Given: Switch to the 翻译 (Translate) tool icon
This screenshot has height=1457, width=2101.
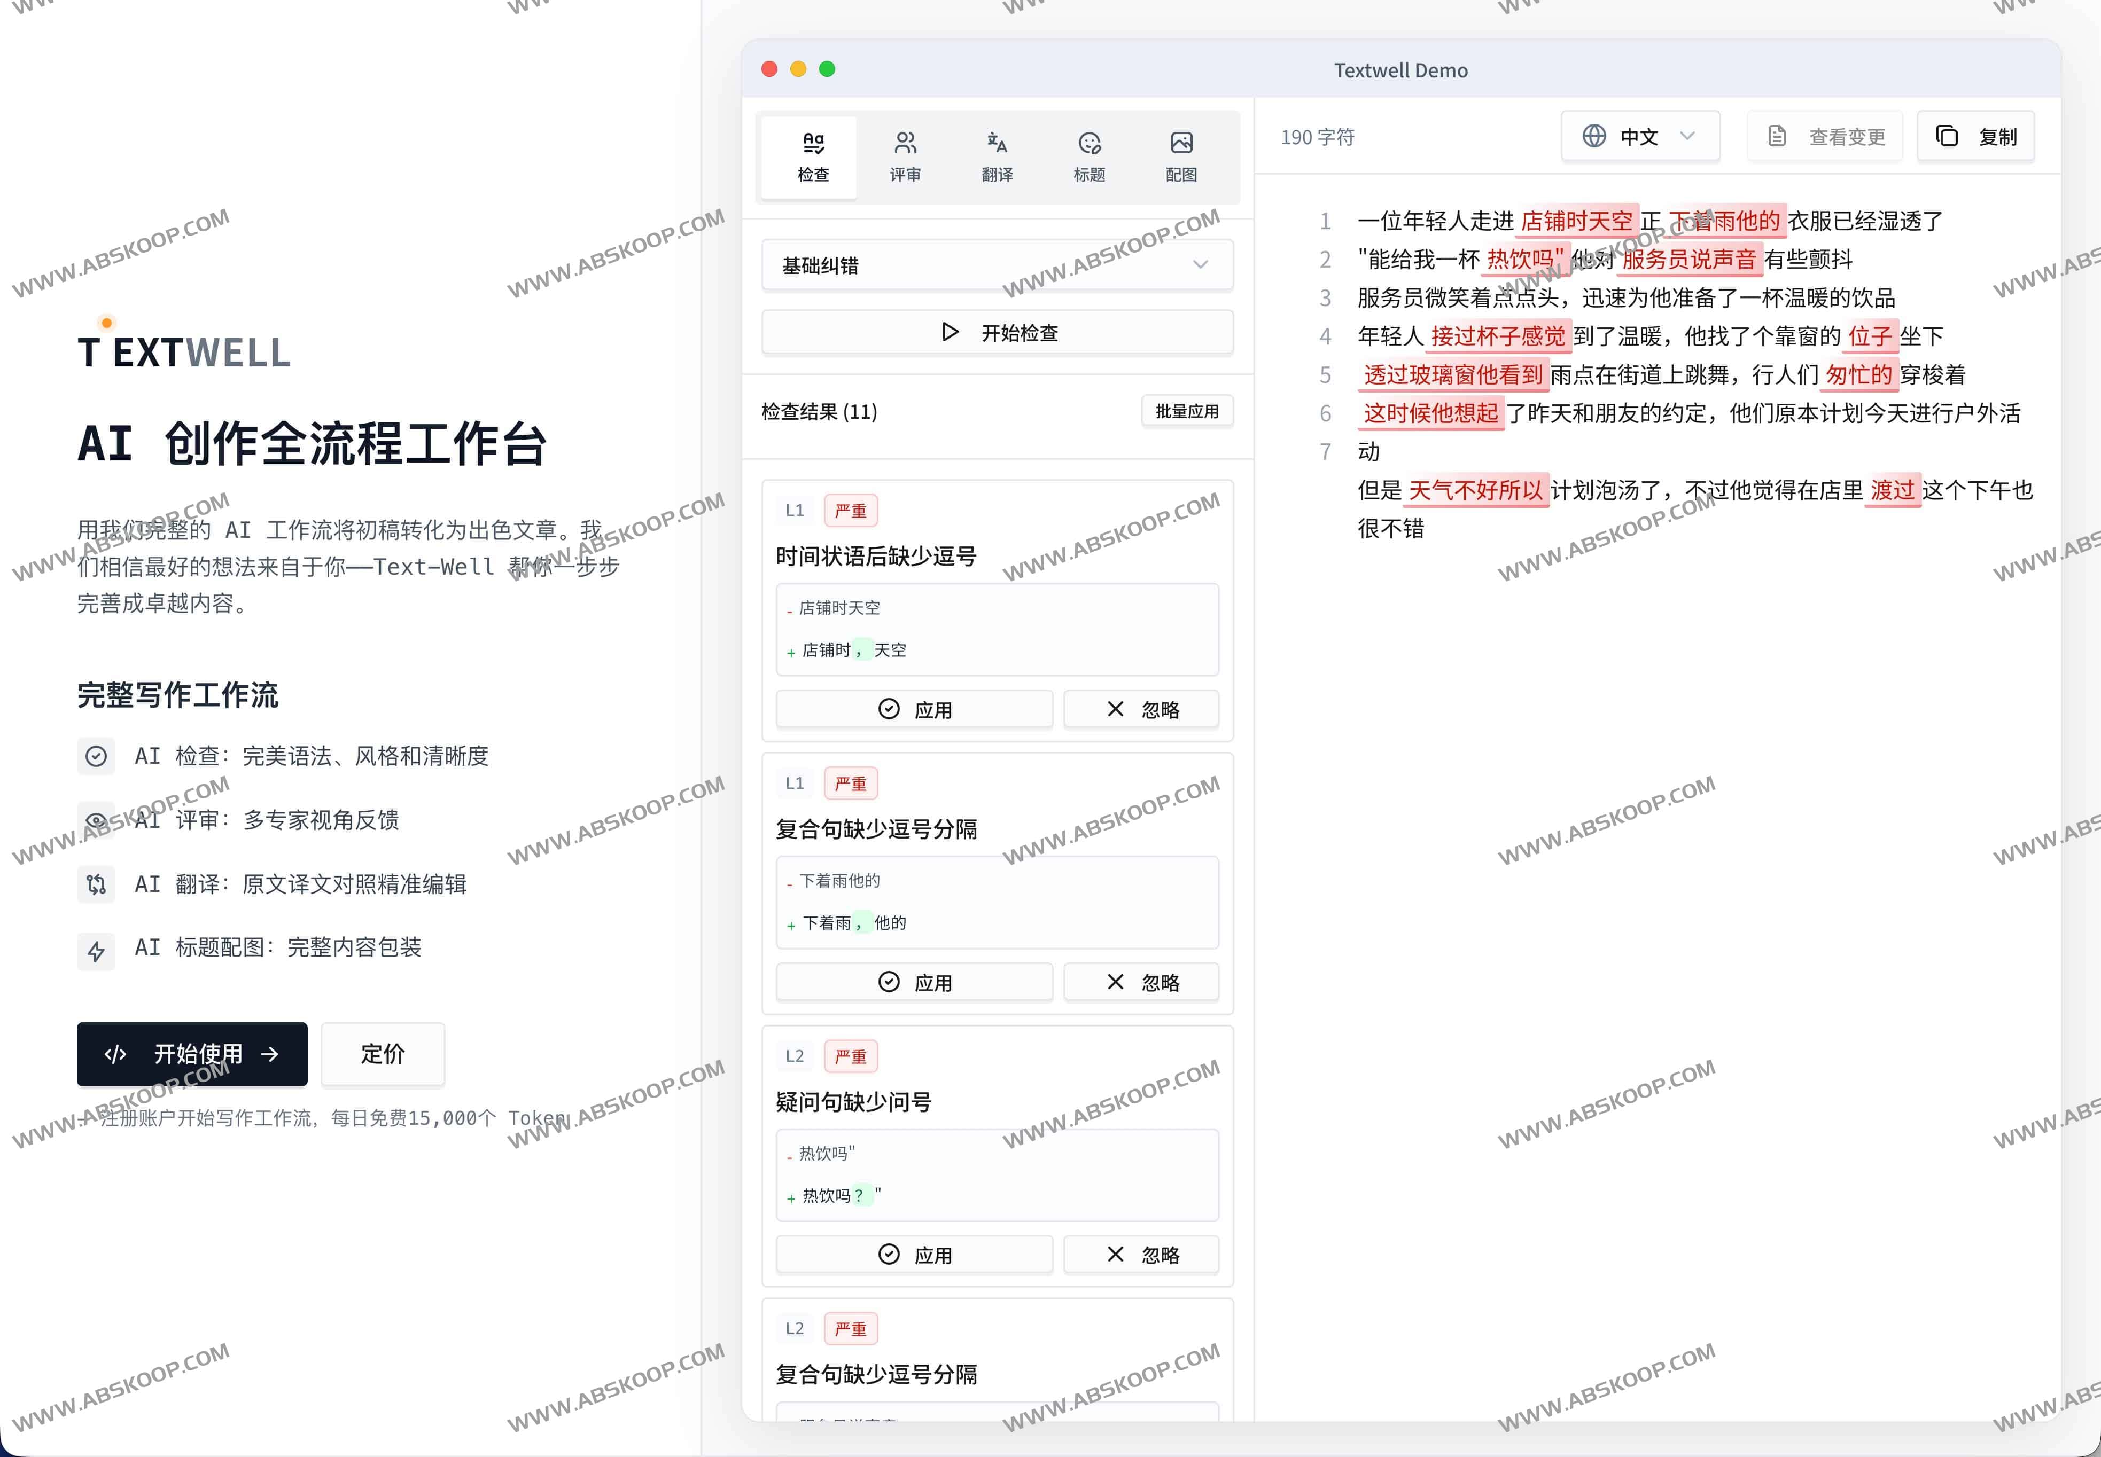Looking at the screenshot, I should (997, 142).
